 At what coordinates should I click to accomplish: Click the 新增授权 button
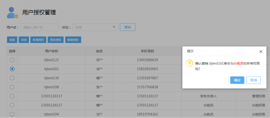(38, 40)
